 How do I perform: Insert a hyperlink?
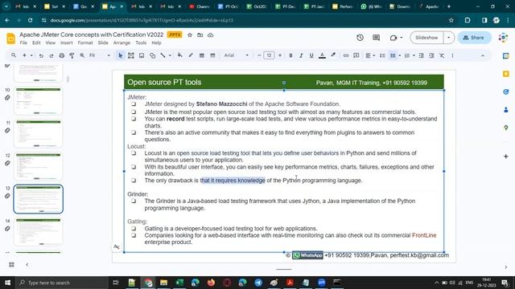tap(346, 55)
